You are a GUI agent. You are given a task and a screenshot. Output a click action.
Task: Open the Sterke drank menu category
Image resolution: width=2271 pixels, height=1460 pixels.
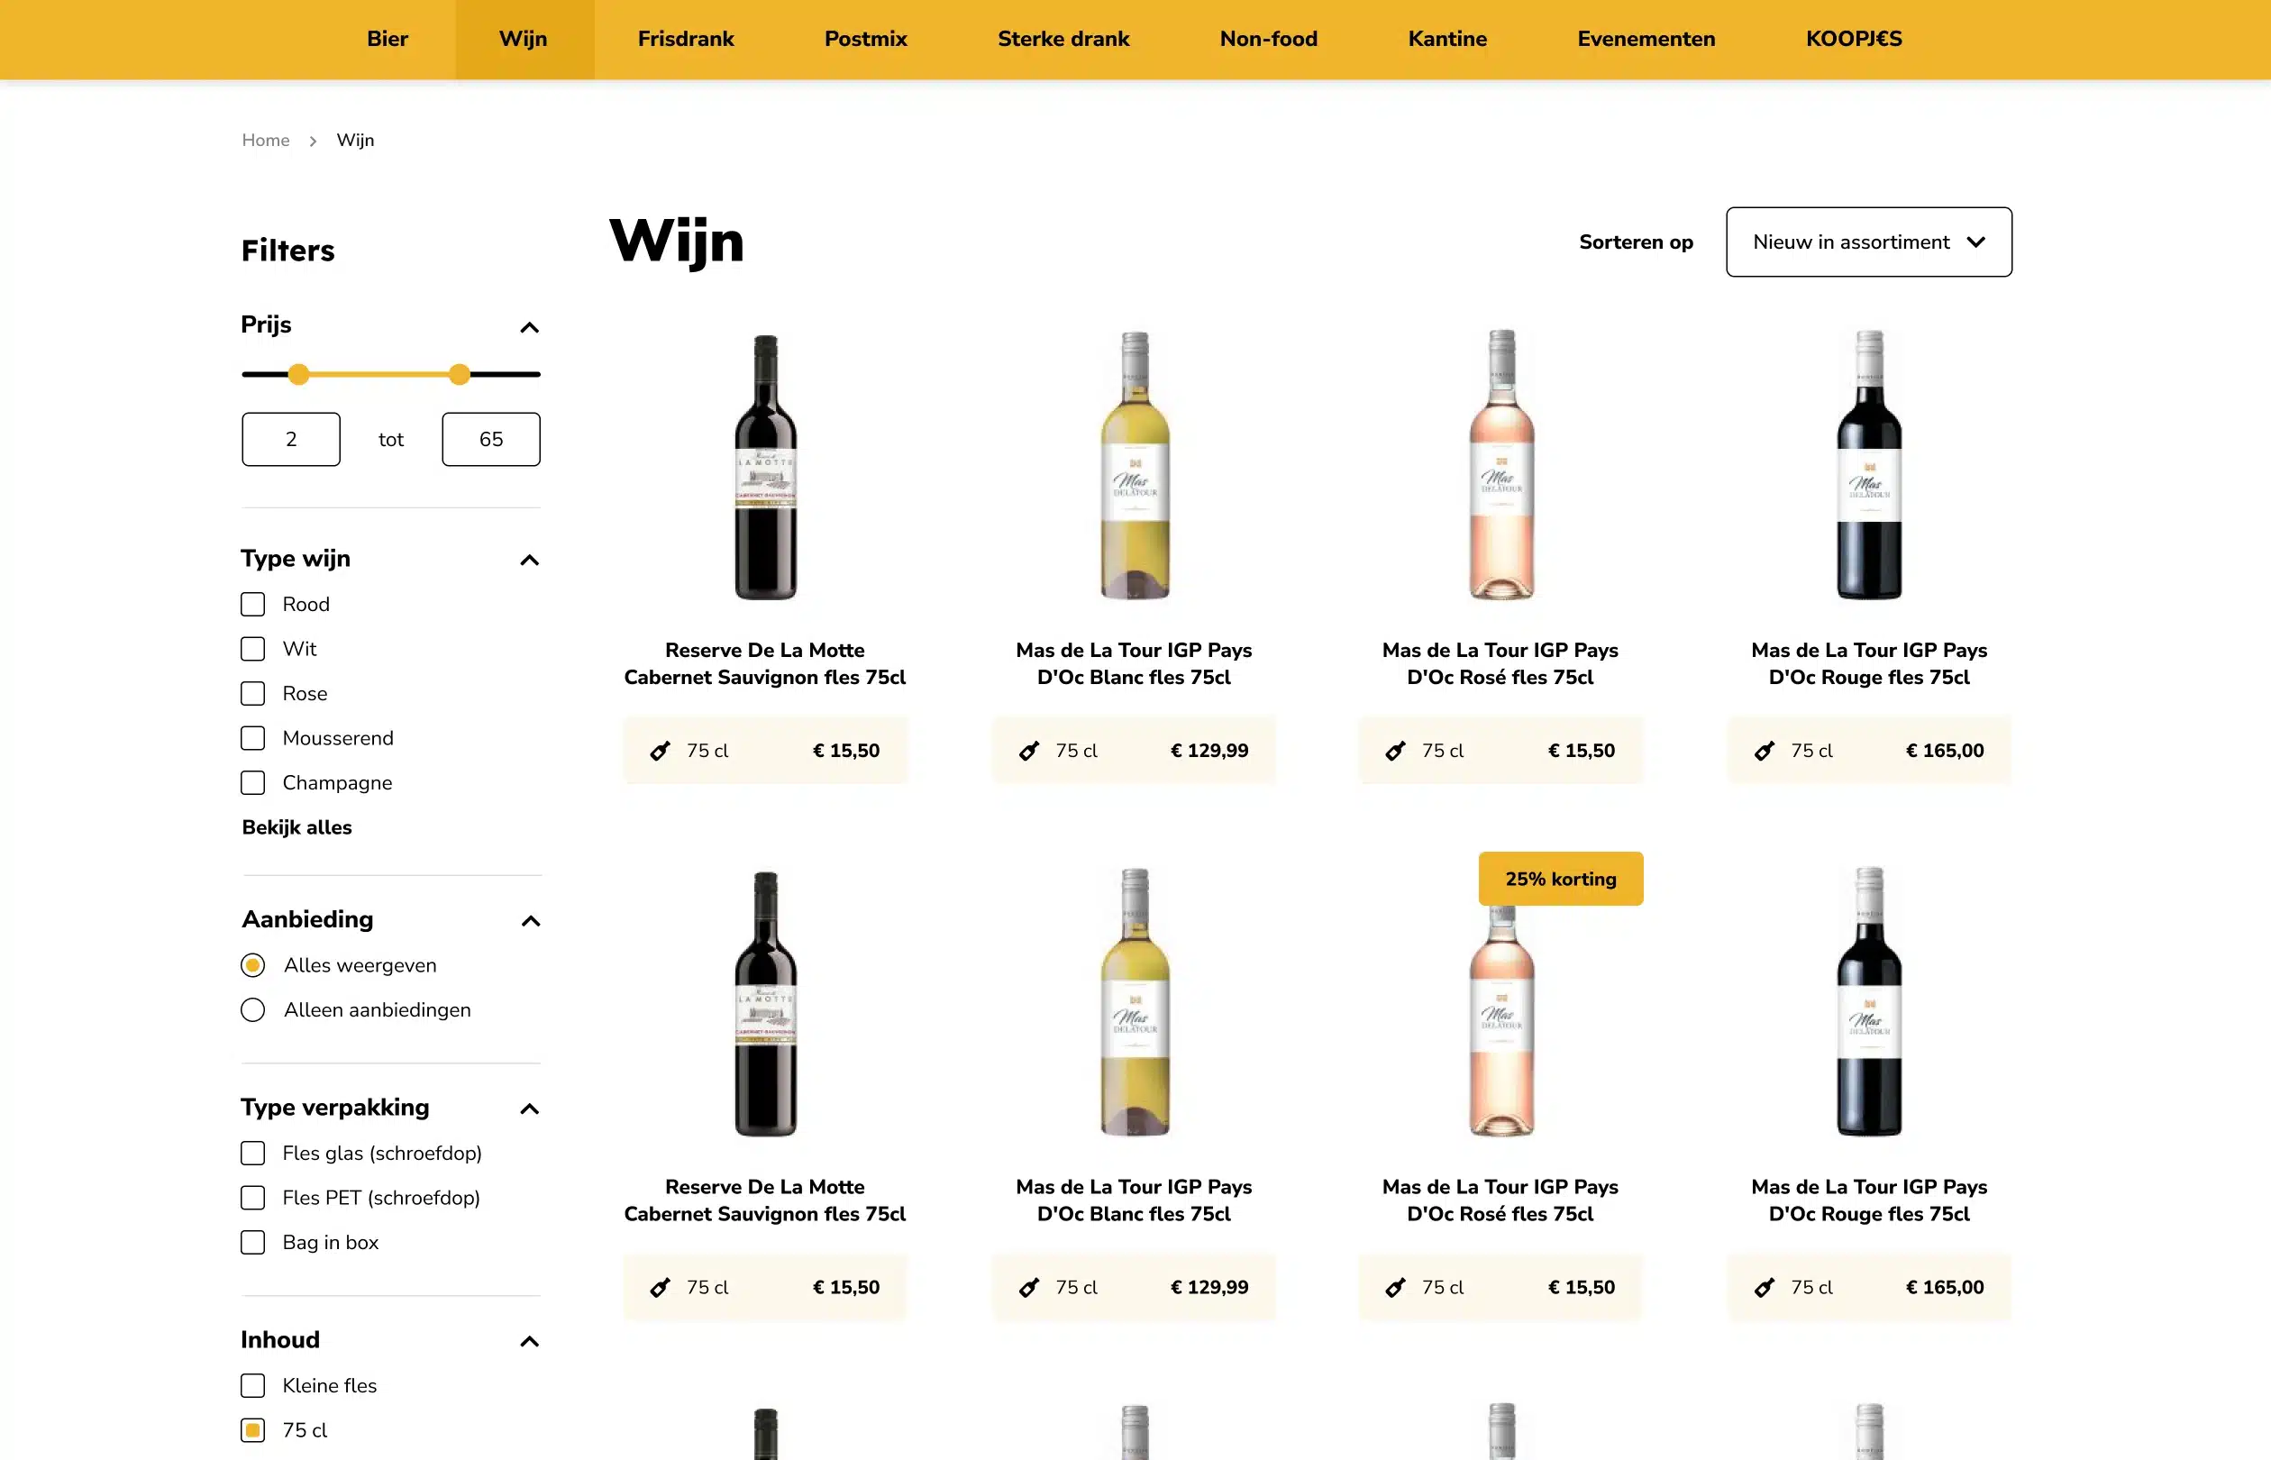tap(1063, 39)
